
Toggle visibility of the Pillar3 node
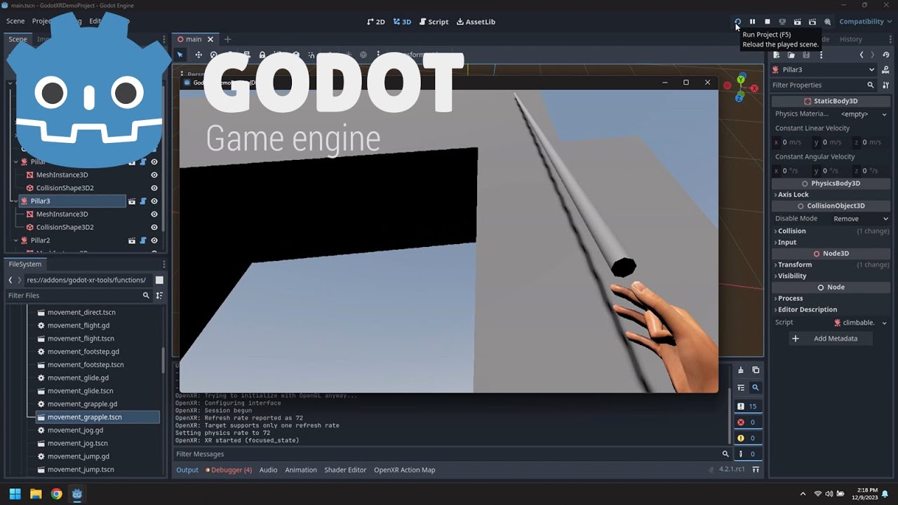point(154,201)
